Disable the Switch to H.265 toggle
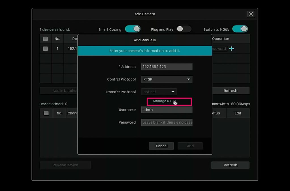The image size is (290, 191). (240, 29)
